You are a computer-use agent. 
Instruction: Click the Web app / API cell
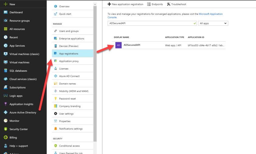click(173, 45)
